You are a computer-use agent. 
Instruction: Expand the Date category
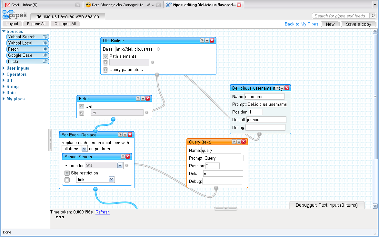(4, 93)
